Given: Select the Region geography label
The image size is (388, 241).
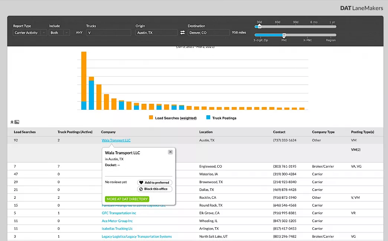Looking at the screenshot, I should point(331,40).
